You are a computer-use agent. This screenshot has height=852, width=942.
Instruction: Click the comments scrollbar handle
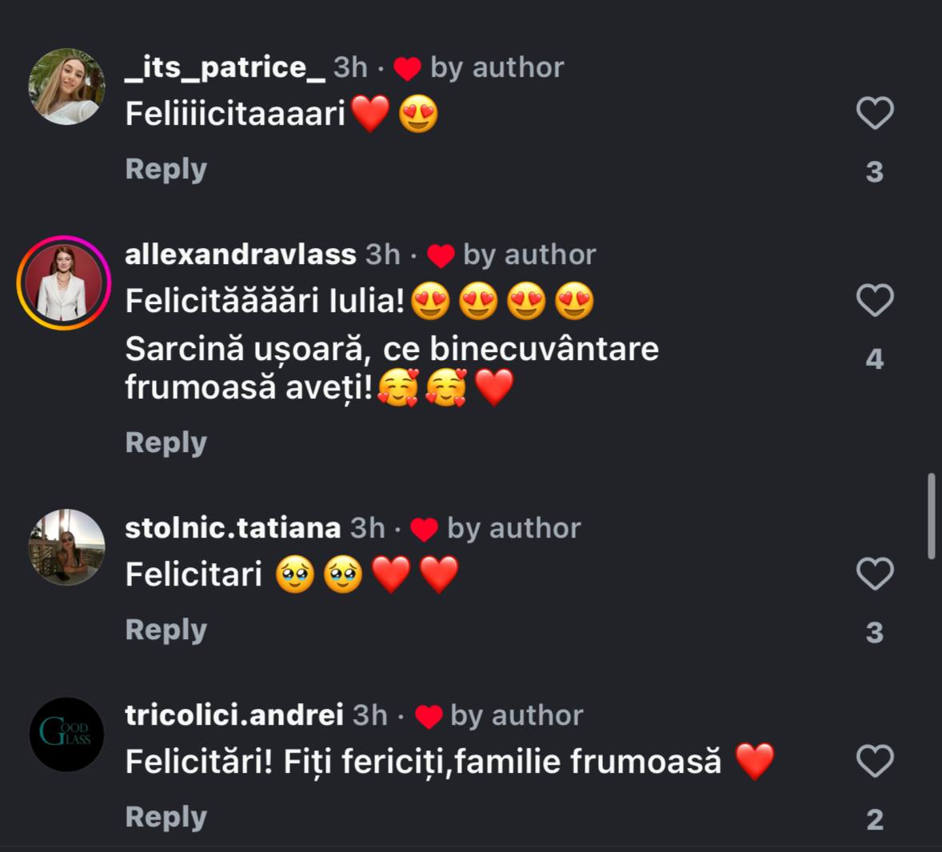931,516
